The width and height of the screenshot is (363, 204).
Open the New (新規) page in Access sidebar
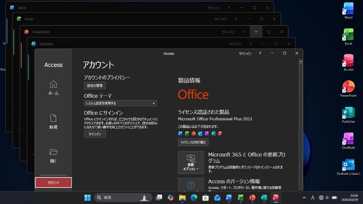[53, 122]
